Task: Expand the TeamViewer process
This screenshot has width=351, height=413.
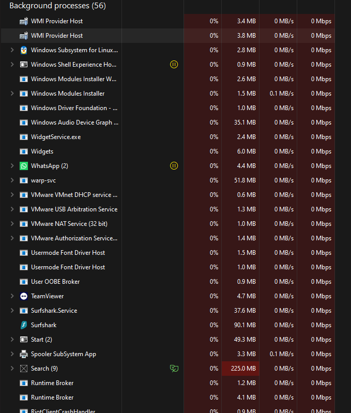Action: [12, 296]
